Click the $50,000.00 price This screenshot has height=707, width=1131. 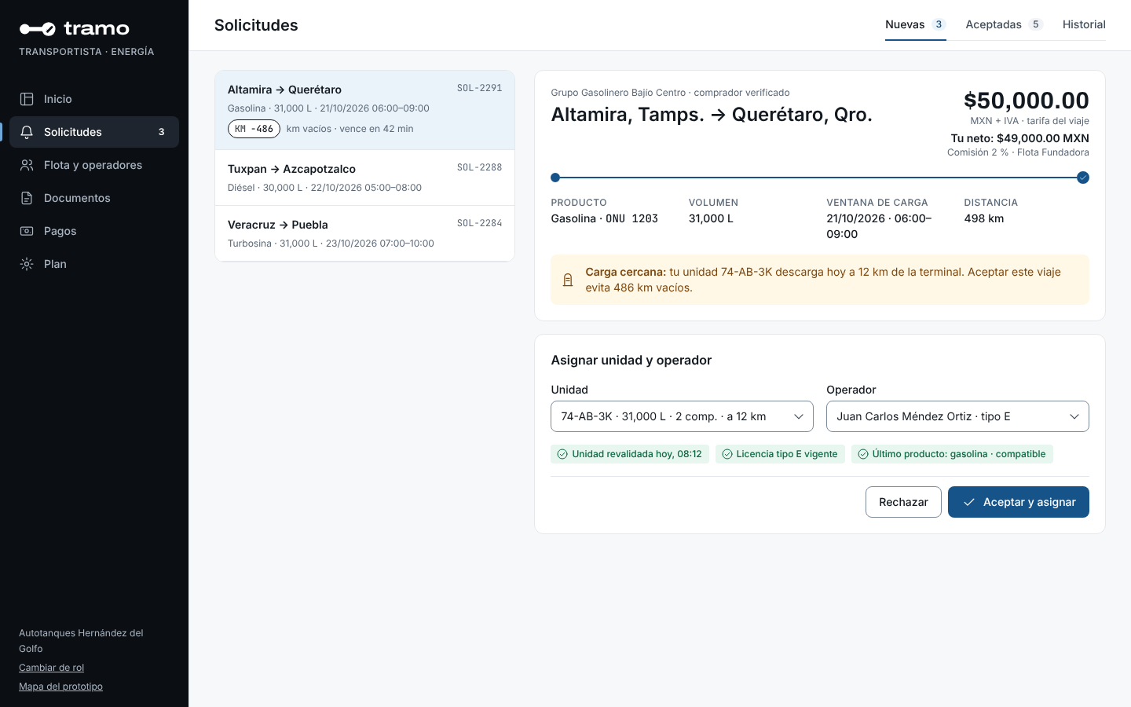1027,101
